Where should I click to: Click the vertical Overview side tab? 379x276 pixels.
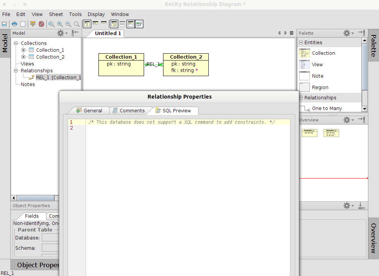tap(373, 238)
